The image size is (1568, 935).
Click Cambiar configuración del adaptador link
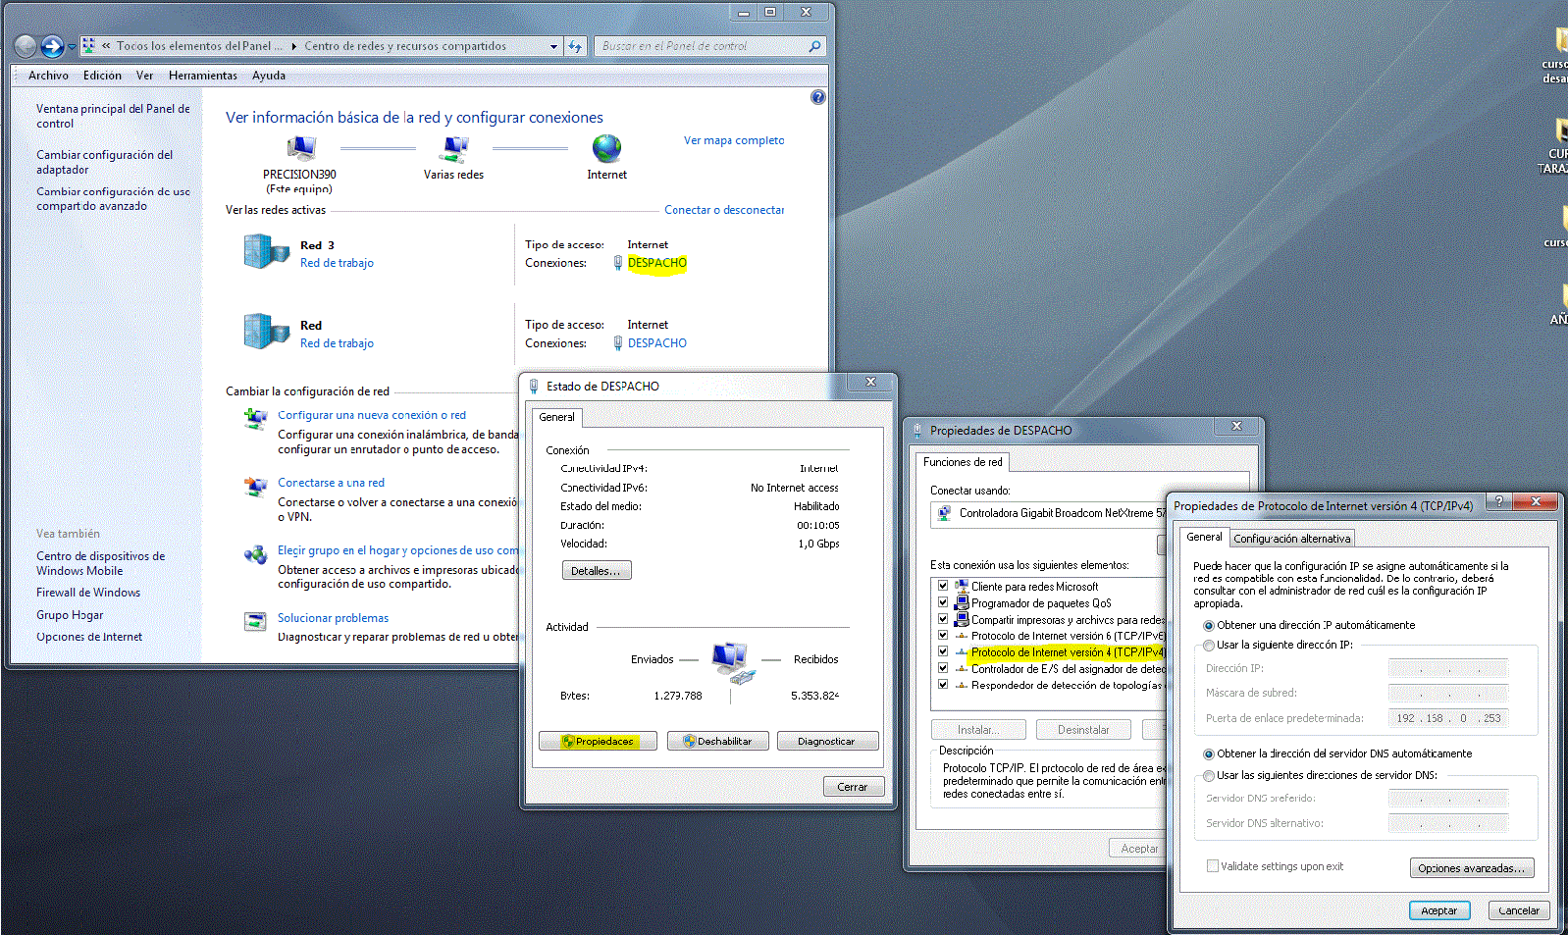pos(105,162)
